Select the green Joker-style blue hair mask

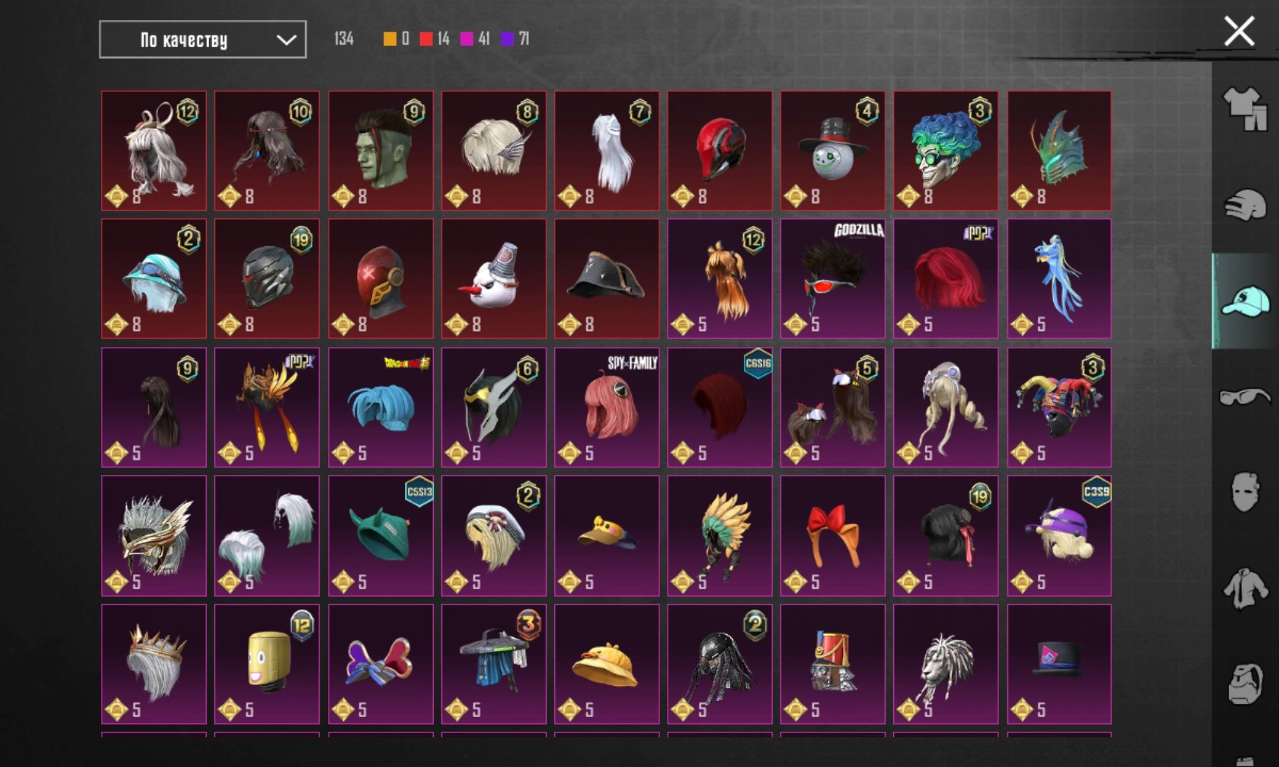(x=946, y=151)
